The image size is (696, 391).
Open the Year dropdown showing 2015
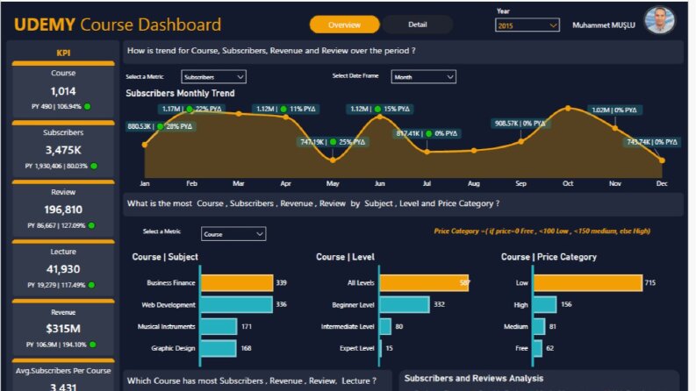point(527,25)
